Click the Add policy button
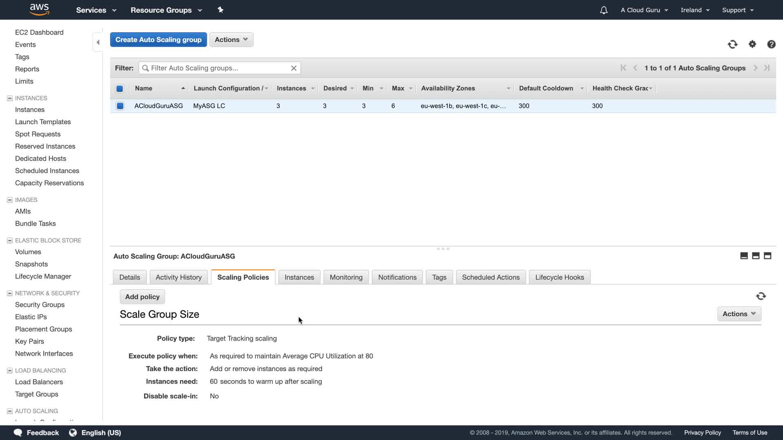The height and width of the screenshot is (440, 783). click(142, 297)
